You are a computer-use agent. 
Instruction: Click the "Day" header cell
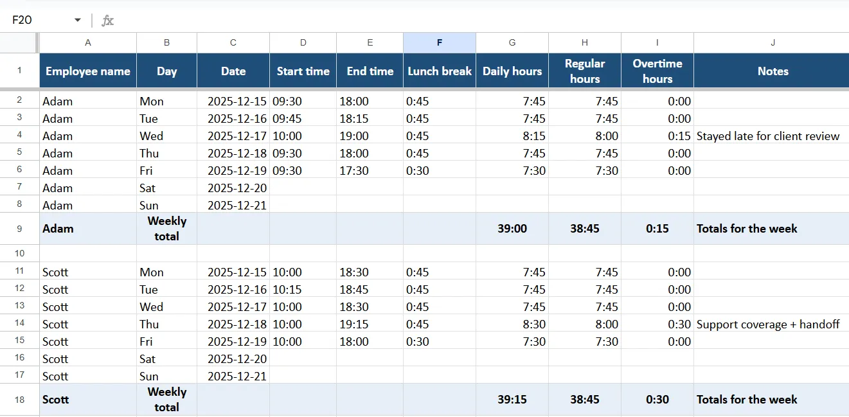pyautogui.click(x=167, y=71)
